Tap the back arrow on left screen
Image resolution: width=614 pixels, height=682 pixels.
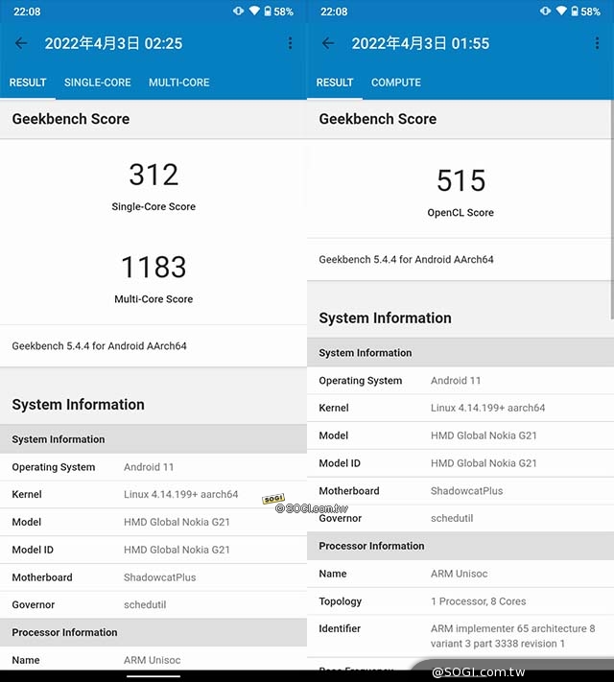(x=21, y=43)
